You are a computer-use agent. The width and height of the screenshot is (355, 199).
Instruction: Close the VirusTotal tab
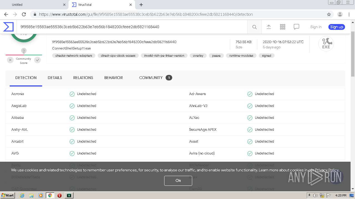[131, 5]
